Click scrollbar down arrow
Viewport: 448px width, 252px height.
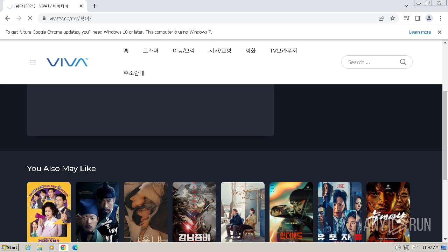coord(445,239)
